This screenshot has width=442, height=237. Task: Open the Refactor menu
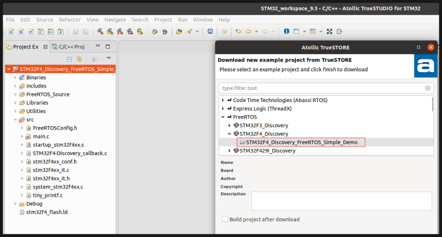tap(70, 20)
